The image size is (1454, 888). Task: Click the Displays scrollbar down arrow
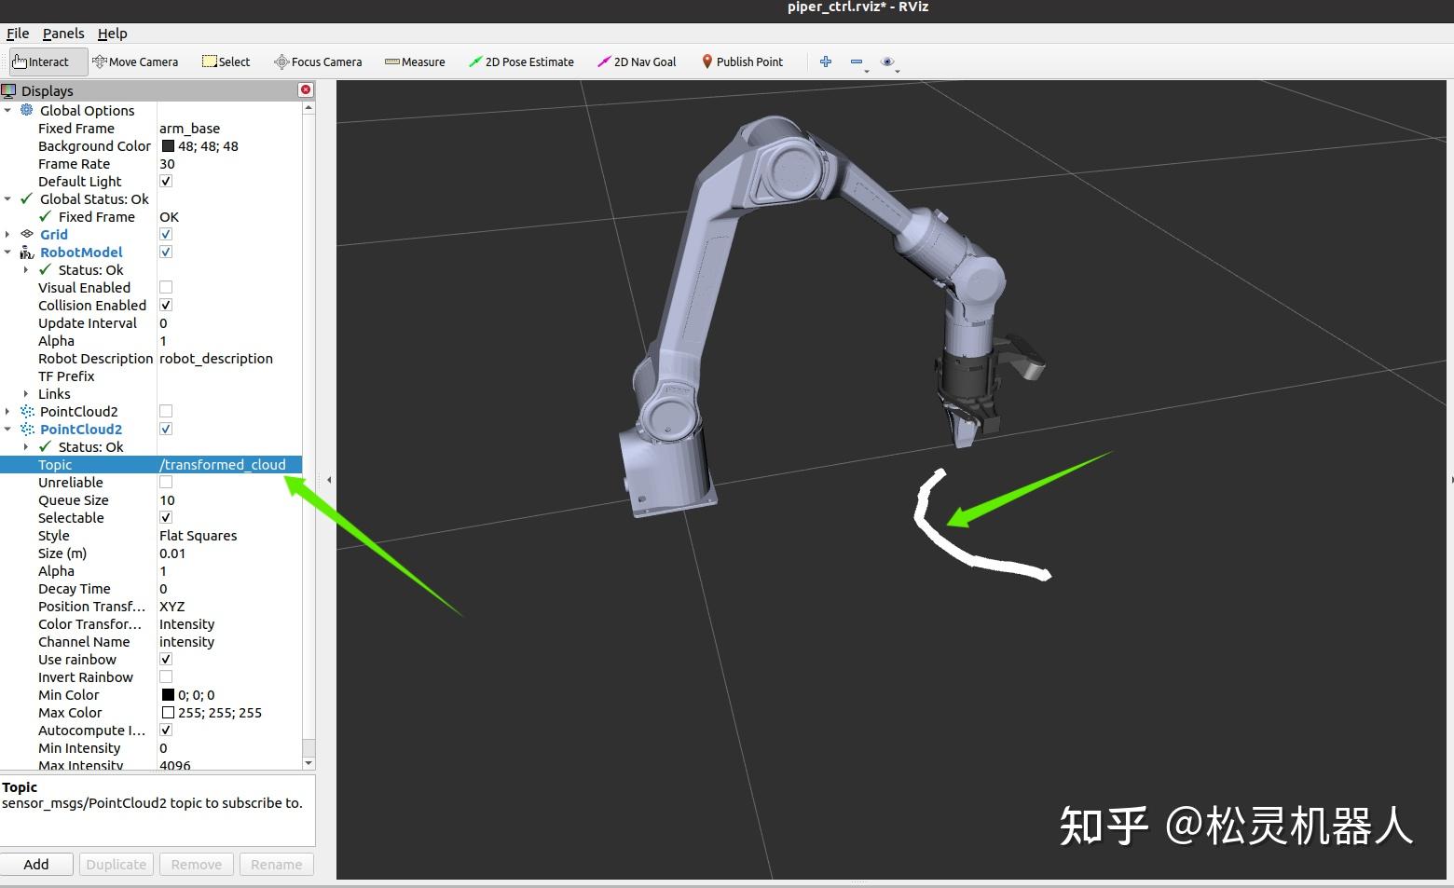[309, 763]
